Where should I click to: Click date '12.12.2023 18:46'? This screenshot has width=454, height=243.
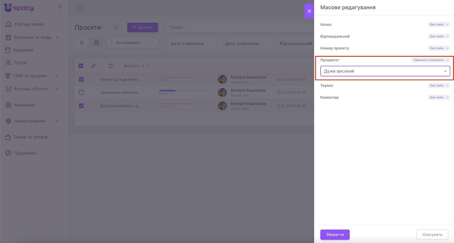click(291, 106)
